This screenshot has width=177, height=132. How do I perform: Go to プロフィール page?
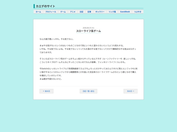coord(51,12)
